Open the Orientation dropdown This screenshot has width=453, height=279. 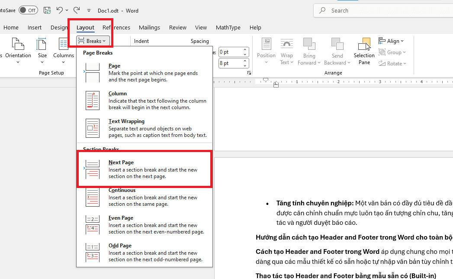pos(18,51)
